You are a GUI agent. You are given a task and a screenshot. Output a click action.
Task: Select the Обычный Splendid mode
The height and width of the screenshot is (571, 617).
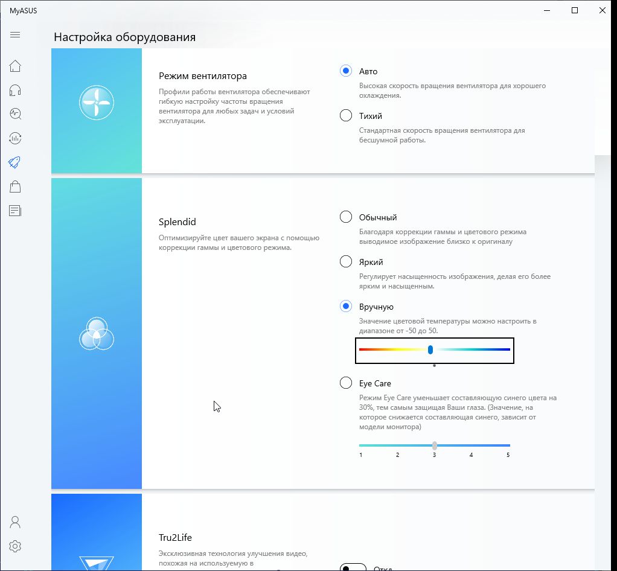coord(345,217)
